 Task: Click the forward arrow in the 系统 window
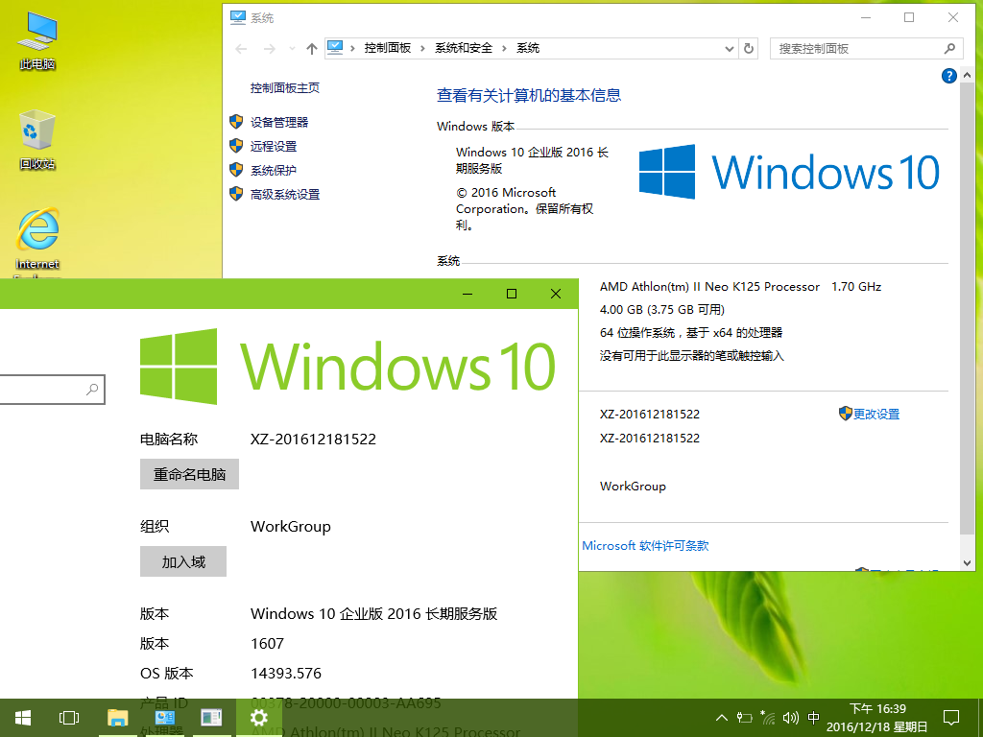pos(270,48)
